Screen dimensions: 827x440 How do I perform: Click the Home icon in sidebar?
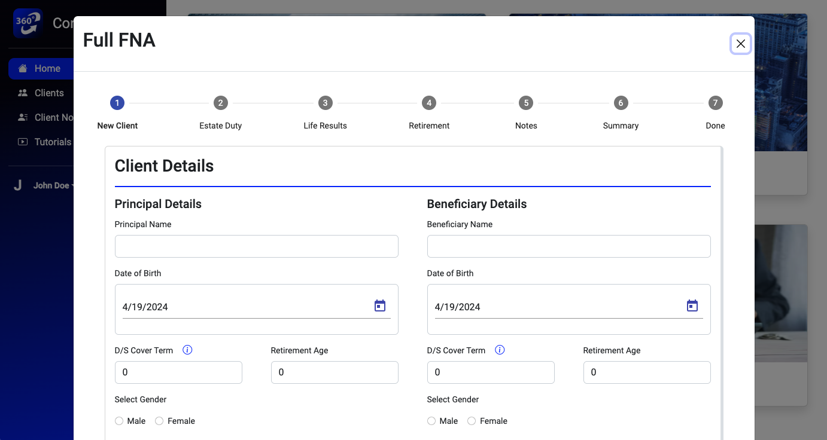tap(23, 69)
